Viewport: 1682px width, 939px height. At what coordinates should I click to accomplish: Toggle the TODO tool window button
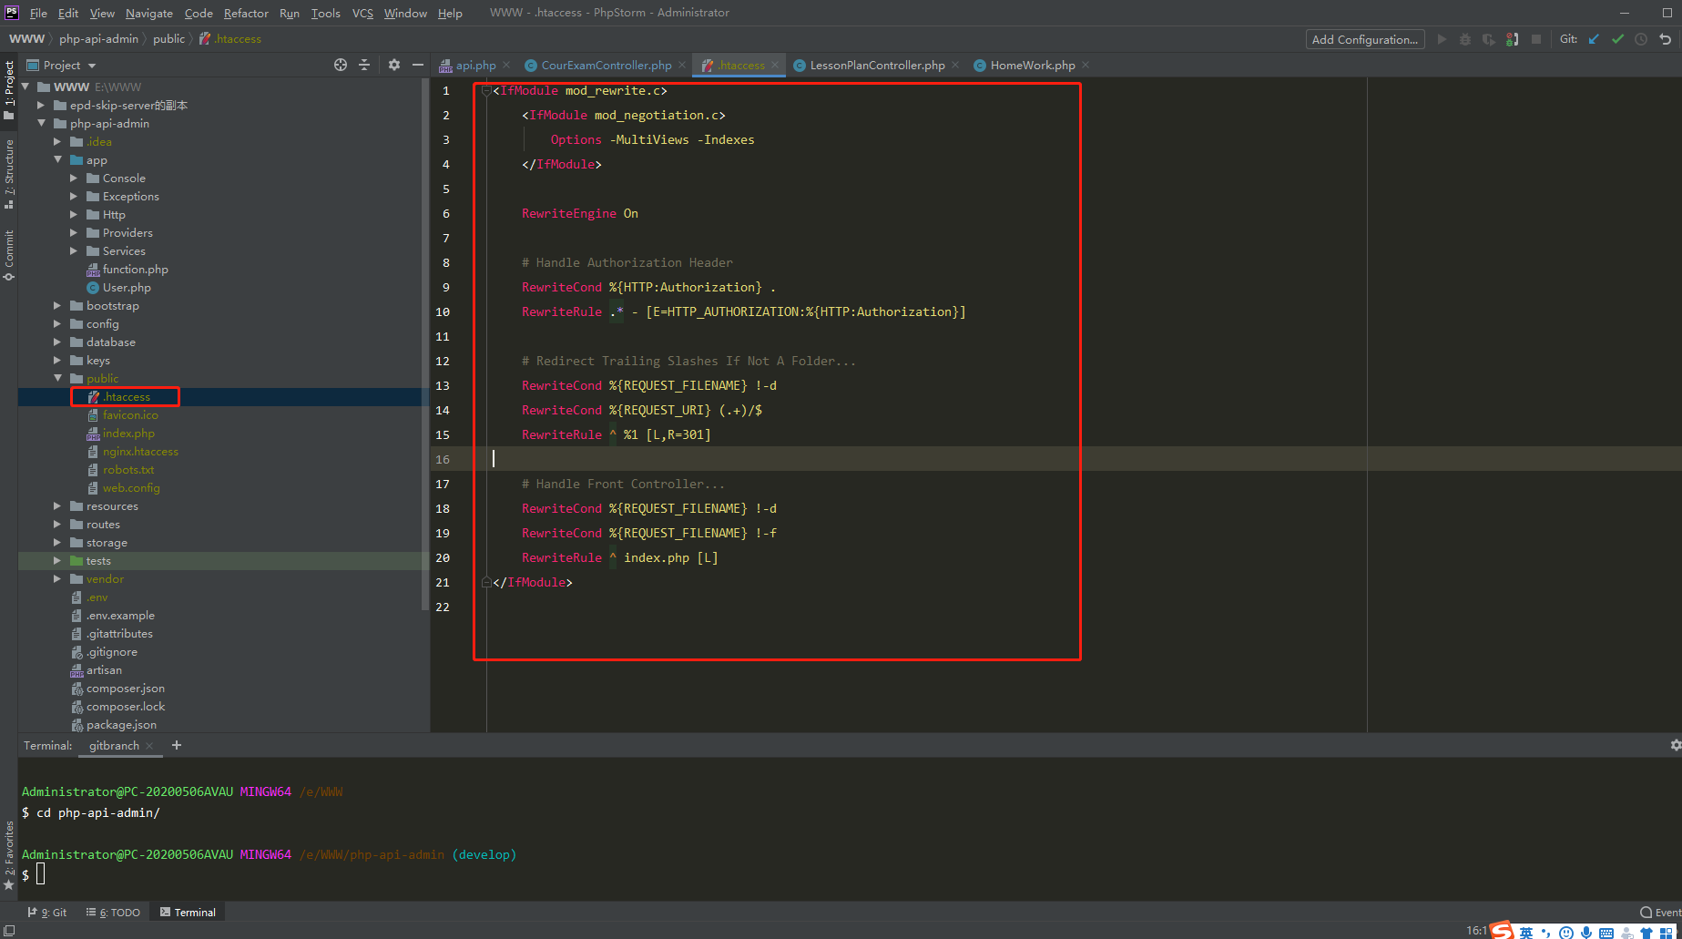coord(114,912)
